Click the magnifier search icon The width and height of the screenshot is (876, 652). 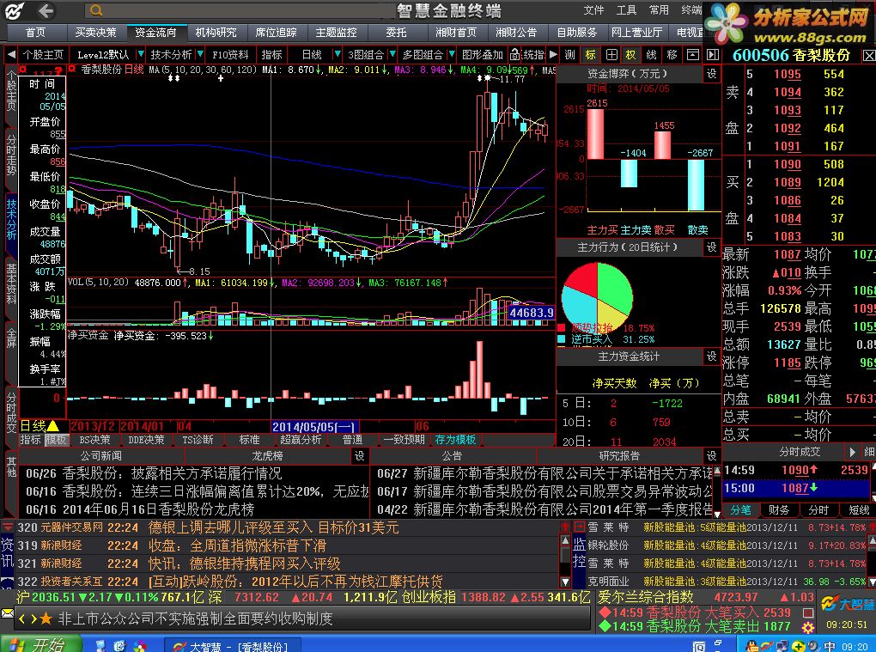click(96, 10)
